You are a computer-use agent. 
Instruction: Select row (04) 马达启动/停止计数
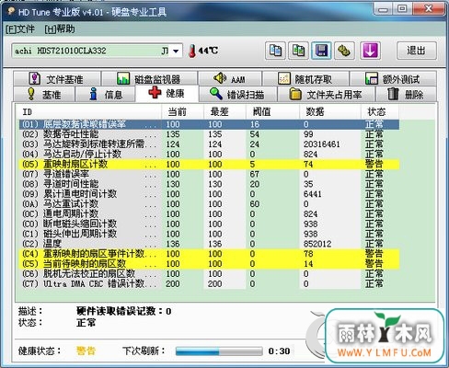(209, 155)
